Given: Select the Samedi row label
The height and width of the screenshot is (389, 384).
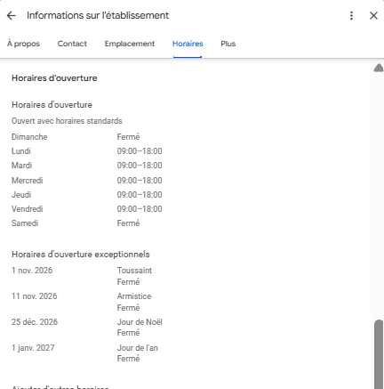Looking at the screenshot, I should click(x=25, y=223).
